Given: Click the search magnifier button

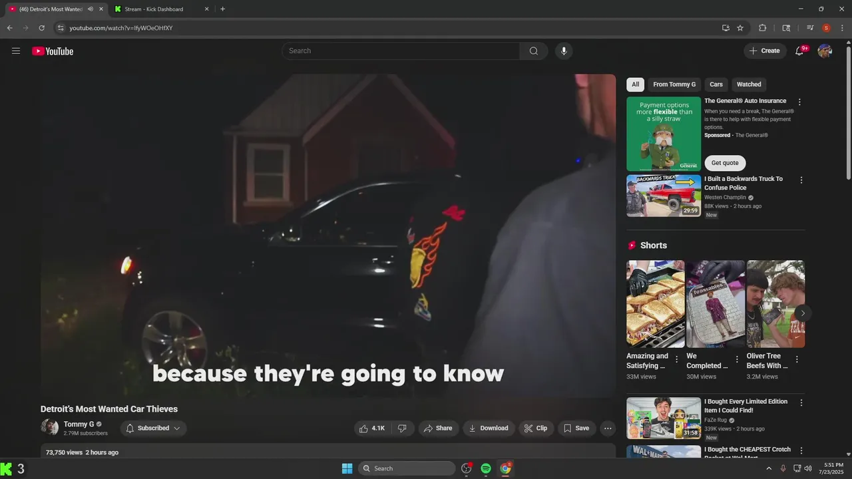Looking at the screenshot, I should (534, 51).
